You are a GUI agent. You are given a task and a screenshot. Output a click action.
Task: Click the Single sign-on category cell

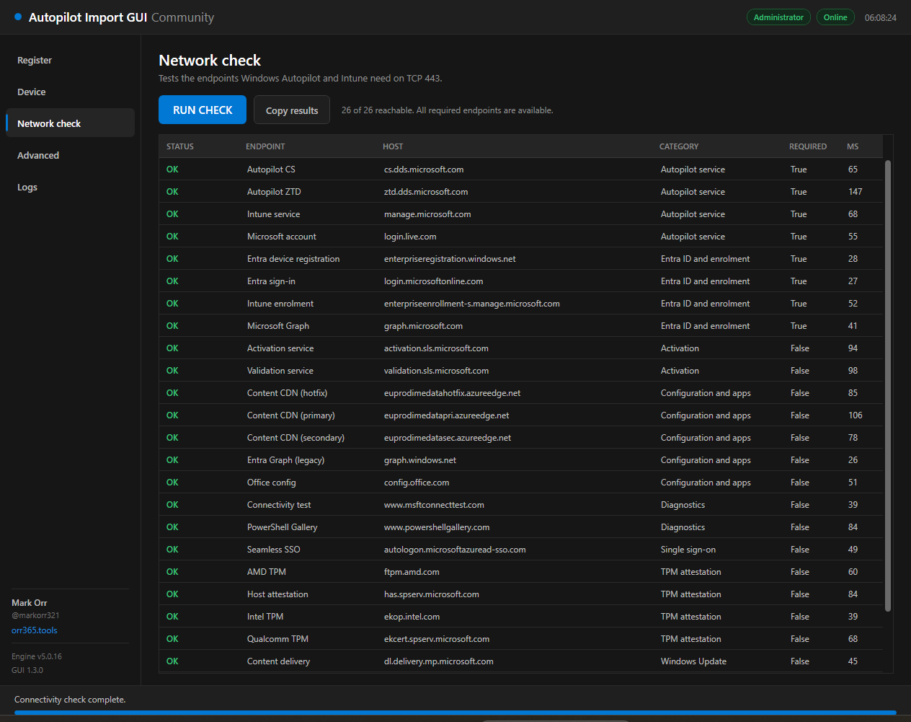coord(688,550)
